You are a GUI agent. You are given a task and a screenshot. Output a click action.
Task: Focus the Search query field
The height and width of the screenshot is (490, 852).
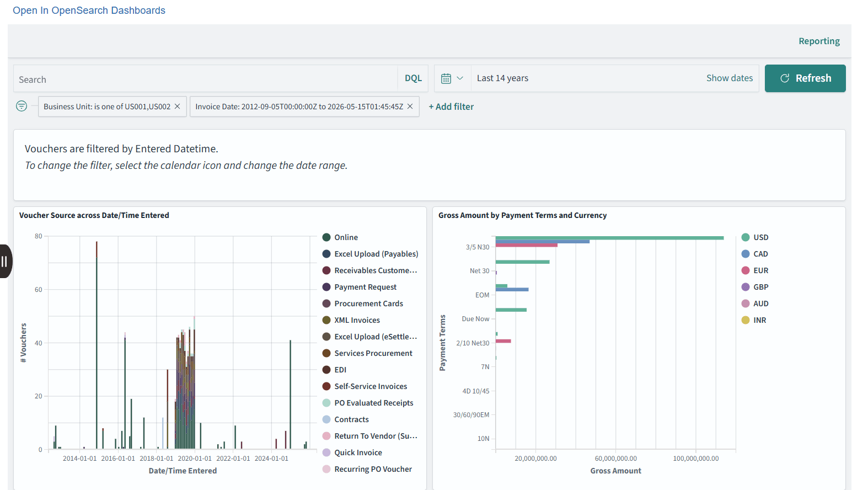[x=205, y=79]
